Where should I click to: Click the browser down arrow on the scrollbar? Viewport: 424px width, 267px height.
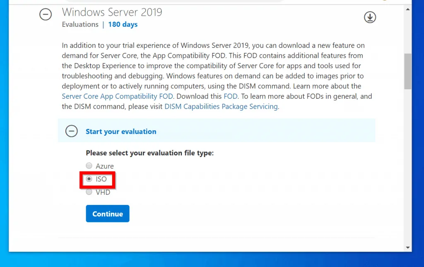tap(408, 247)
